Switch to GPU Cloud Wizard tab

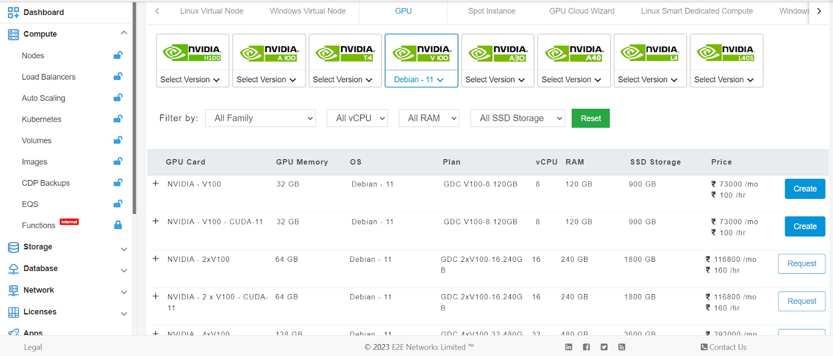tap(582, 11)
